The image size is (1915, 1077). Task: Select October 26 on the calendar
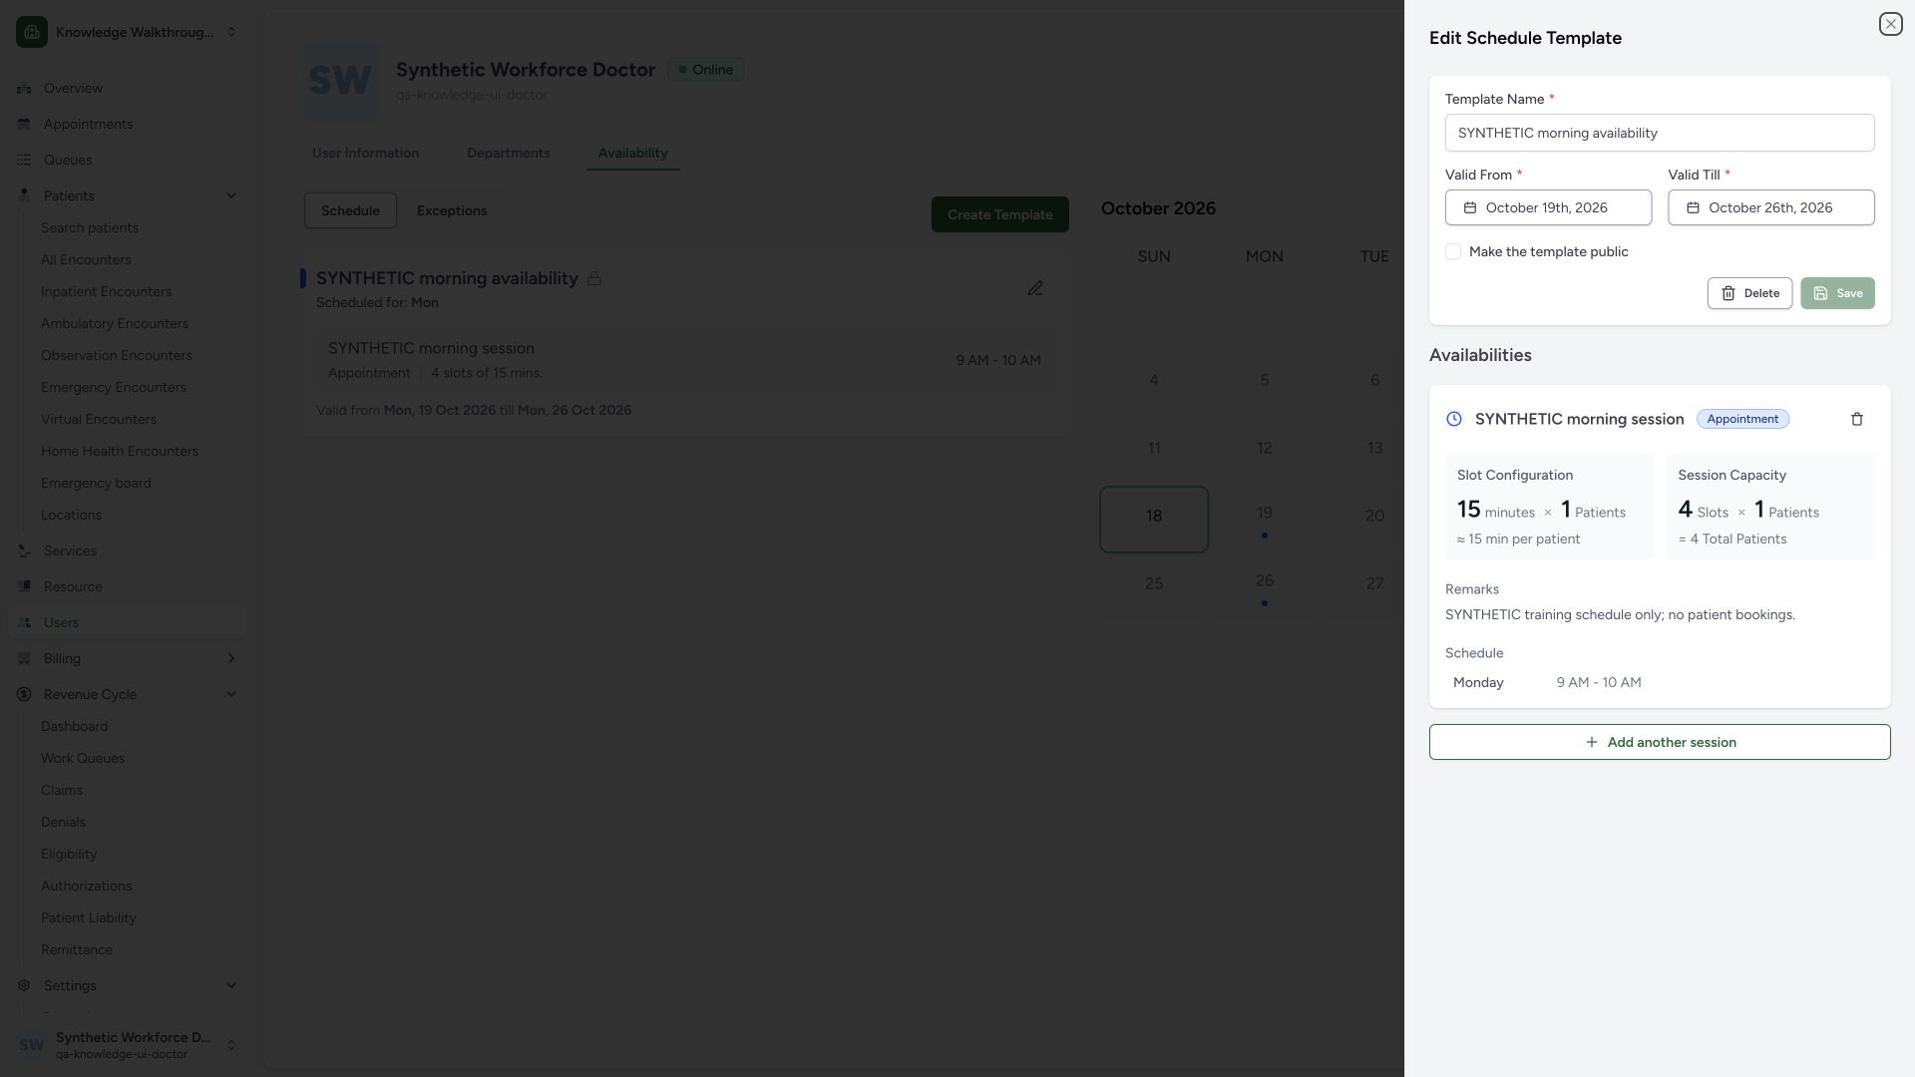[x=1264, y=587]
